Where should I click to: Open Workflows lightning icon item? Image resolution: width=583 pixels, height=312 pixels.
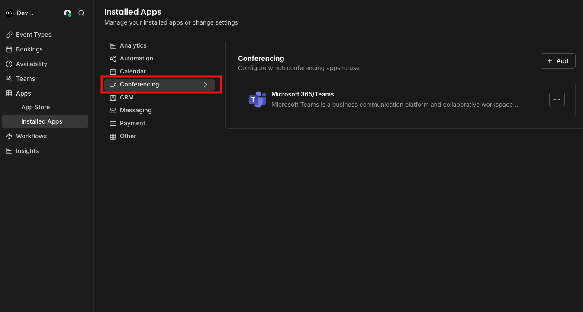pos(31,136)
